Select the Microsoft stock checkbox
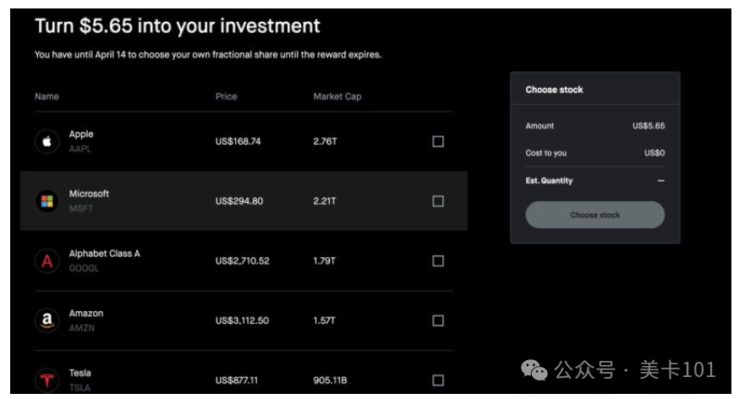 coord(438,201)
